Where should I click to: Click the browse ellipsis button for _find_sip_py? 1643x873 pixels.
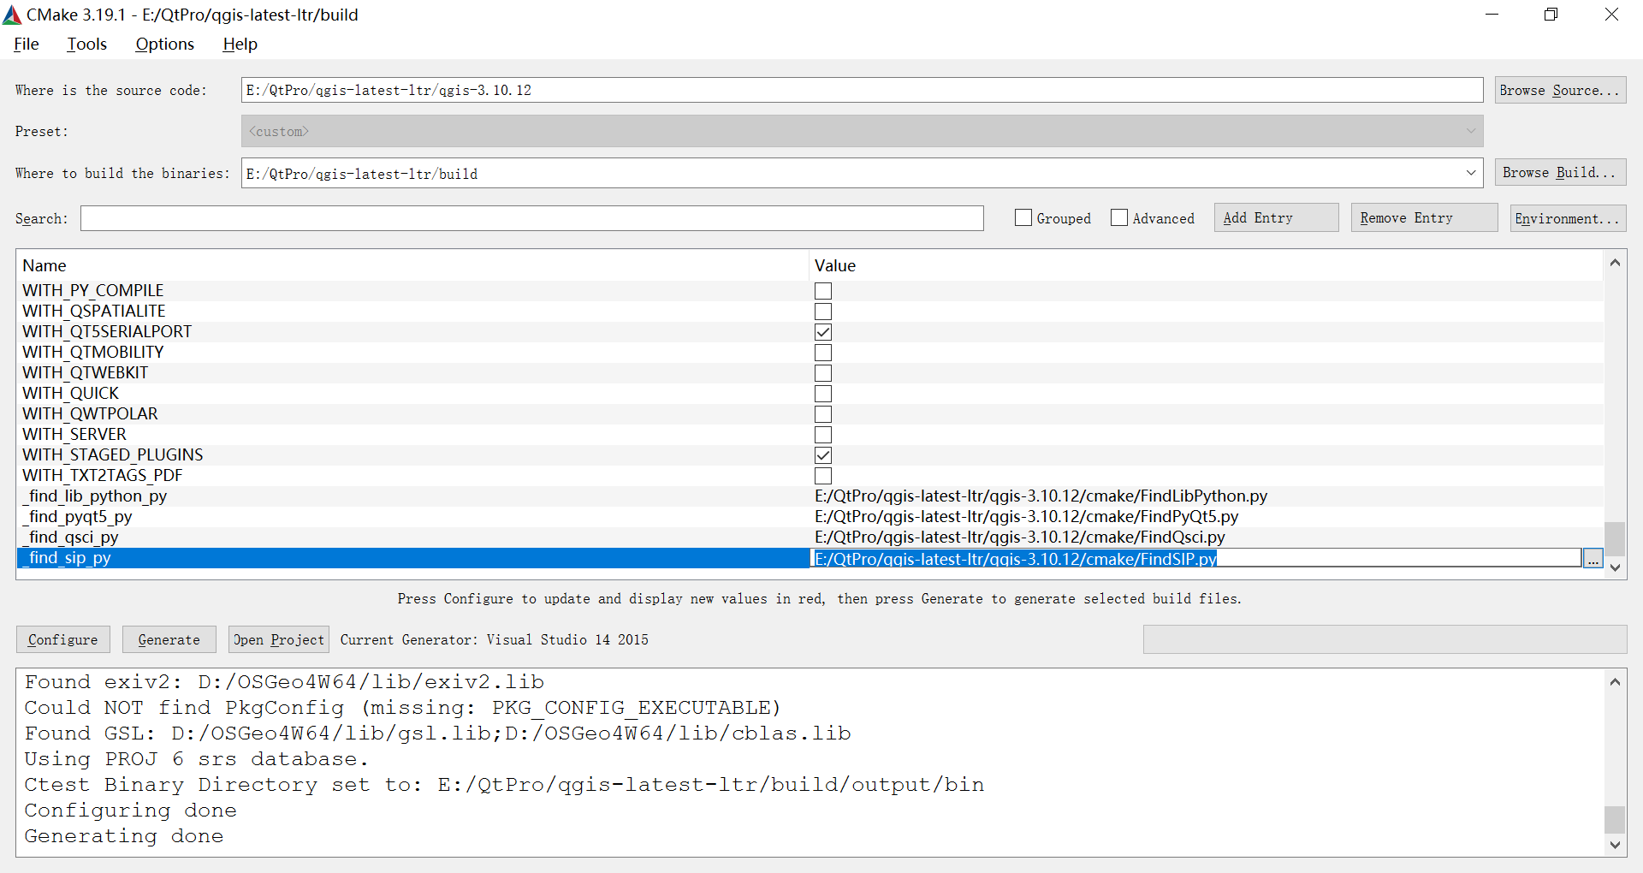1593,559
